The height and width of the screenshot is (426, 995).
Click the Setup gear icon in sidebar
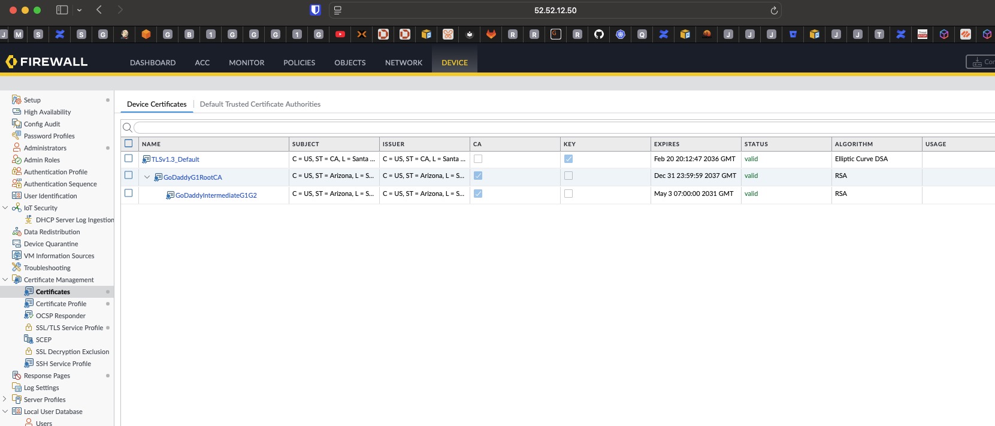click(x=17, y=100)
